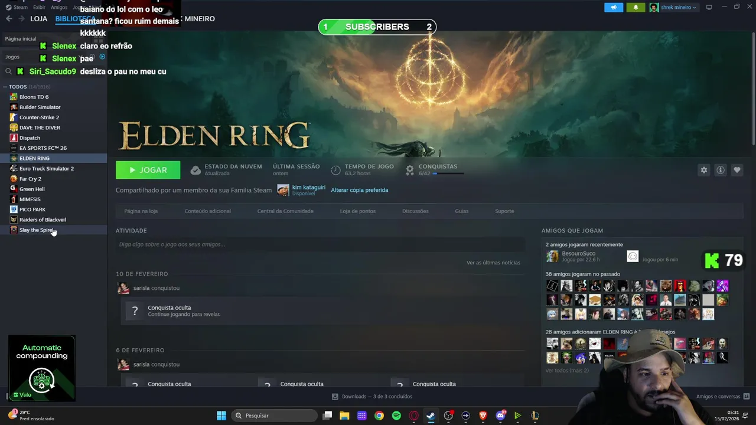Click Ver as últimas notícias link

[493, 263]
